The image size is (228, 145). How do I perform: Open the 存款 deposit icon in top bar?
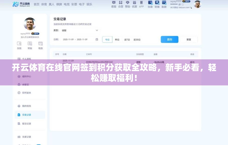coord(150,4)
